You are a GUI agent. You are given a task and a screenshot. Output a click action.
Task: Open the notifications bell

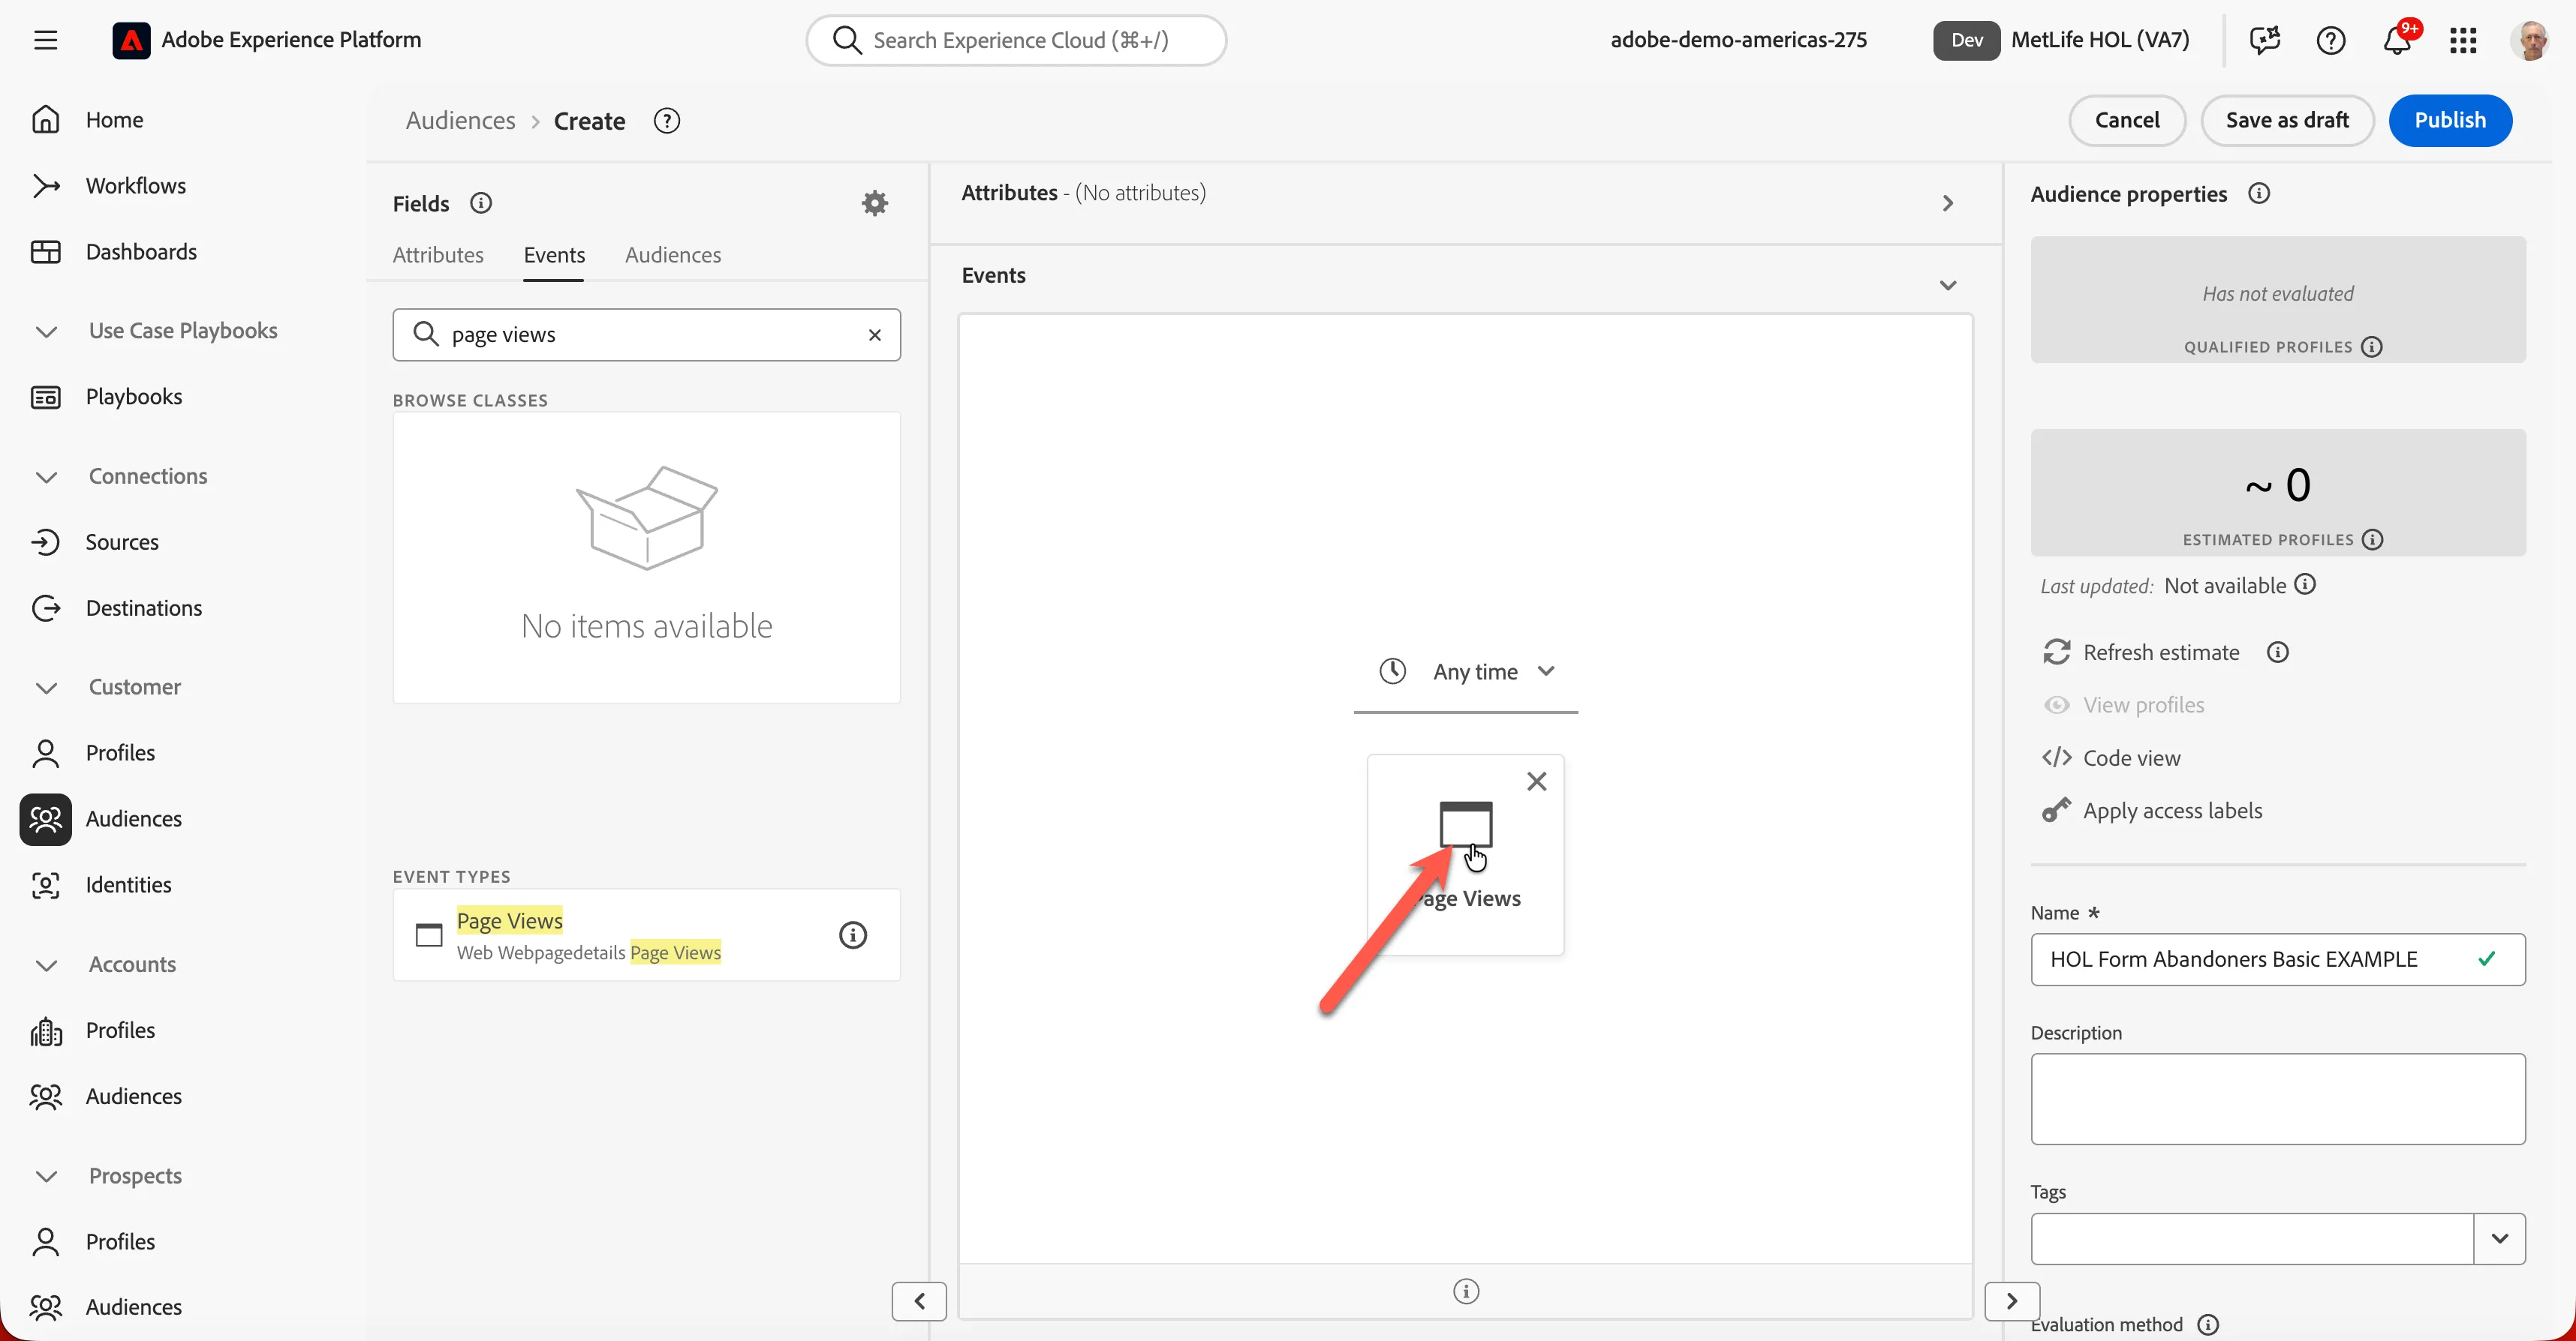point(2397,40)
